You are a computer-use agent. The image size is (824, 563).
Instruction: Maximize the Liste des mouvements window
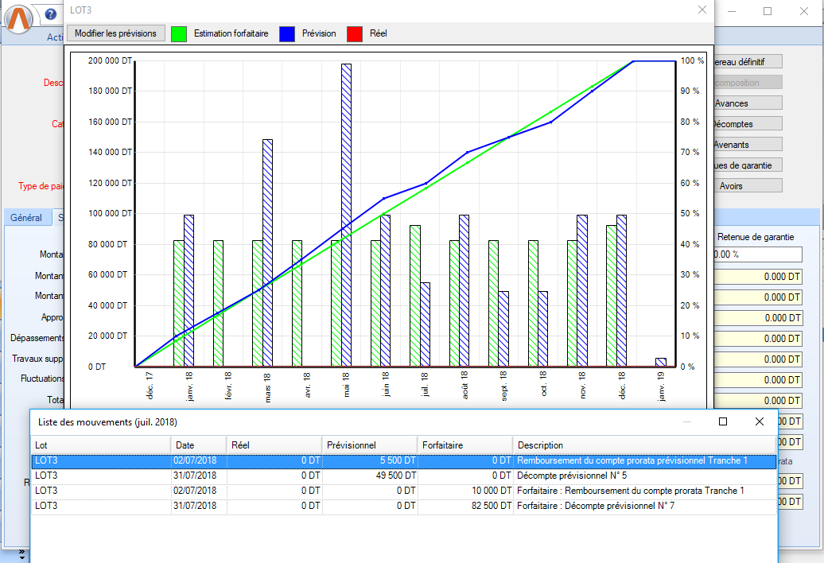click(x=723, y=421)
